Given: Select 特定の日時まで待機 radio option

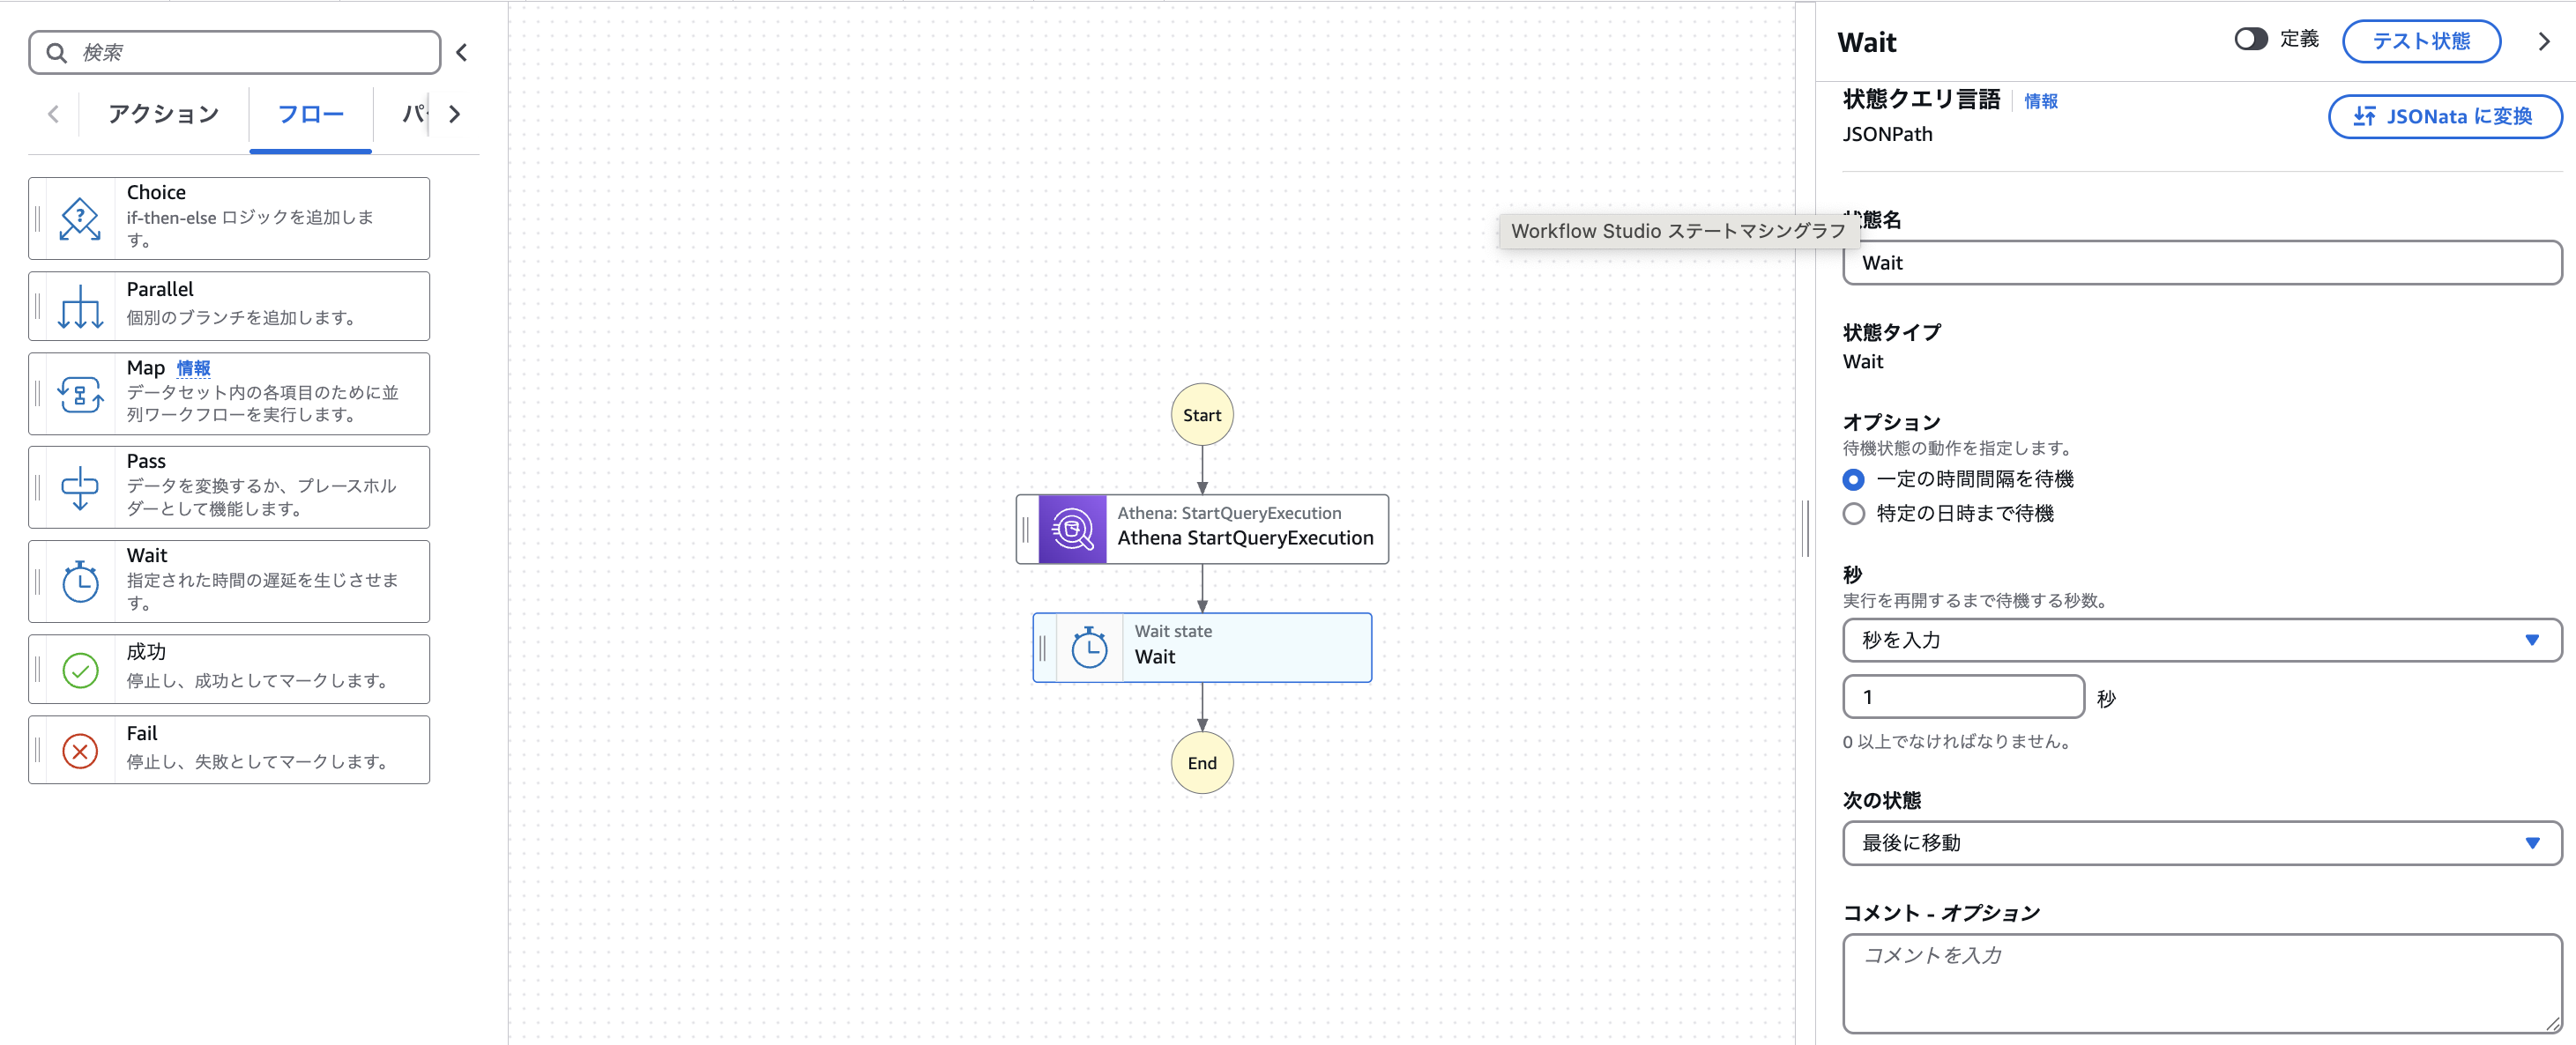Looking at the screenshot, I should (x=1853, y=514).
